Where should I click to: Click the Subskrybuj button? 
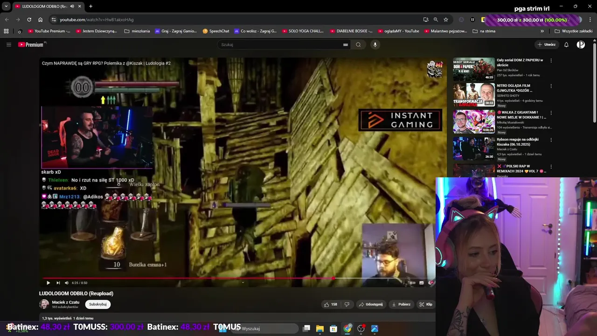click(98, 304)
